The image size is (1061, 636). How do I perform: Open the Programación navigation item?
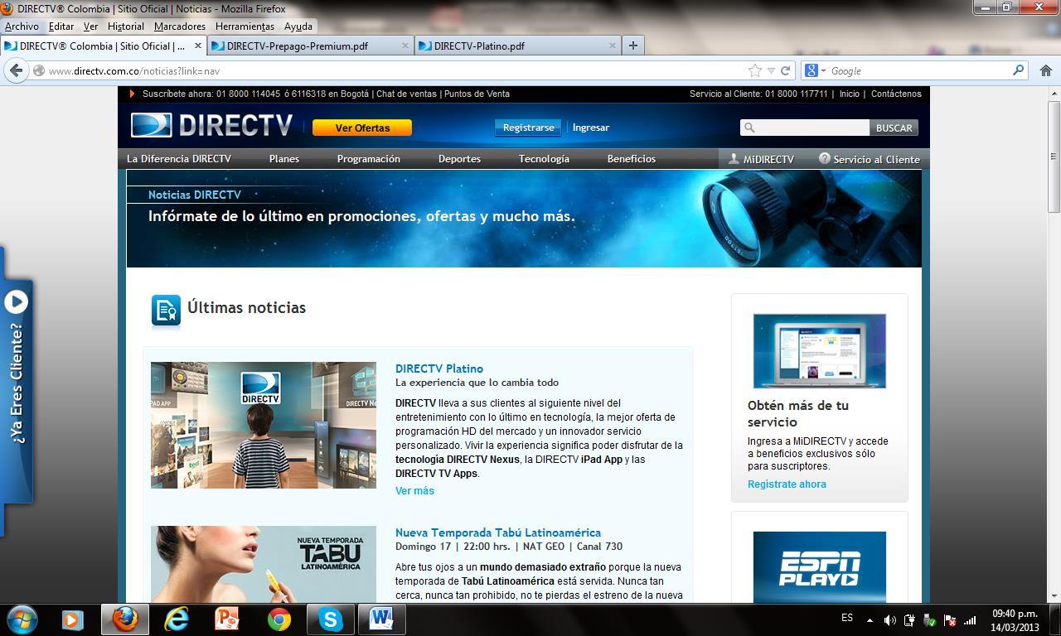coord(369,159)
